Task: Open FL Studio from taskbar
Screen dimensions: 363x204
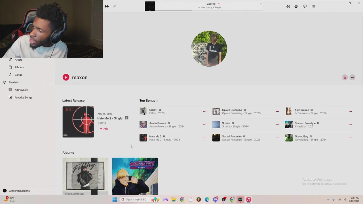Action: [199, 199]
